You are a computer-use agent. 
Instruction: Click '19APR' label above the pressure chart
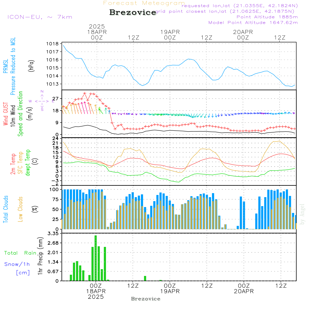click(x=170, y=32)
